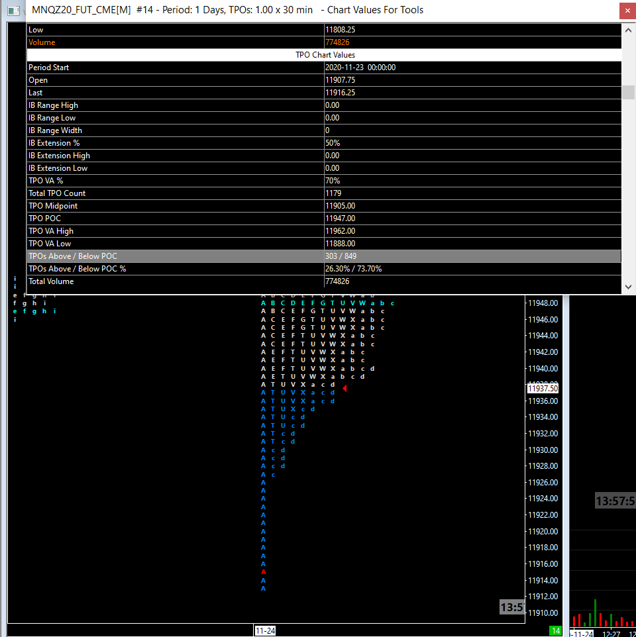This screenshot has width=636, height=637.
Task: Select the IB Range Low row
Action: (x=324, y=118)
